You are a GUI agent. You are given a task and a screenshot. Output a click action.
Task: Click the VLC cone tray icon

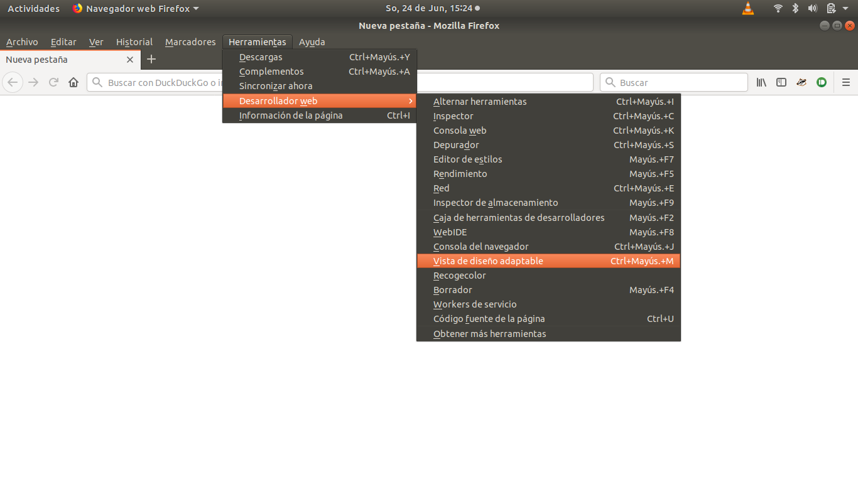(x=747, y=8)
